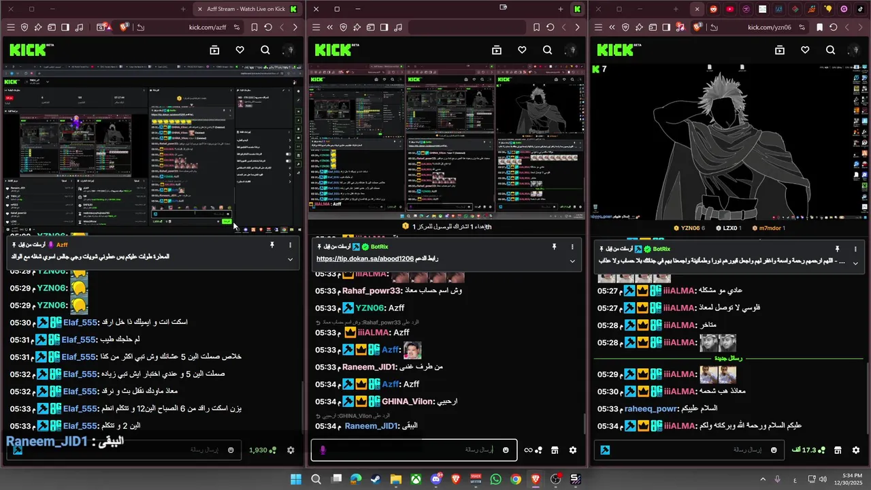Open the browse videos icon in the azff window
This screenshot has width=871, height=490.
(x=214, y=50)
